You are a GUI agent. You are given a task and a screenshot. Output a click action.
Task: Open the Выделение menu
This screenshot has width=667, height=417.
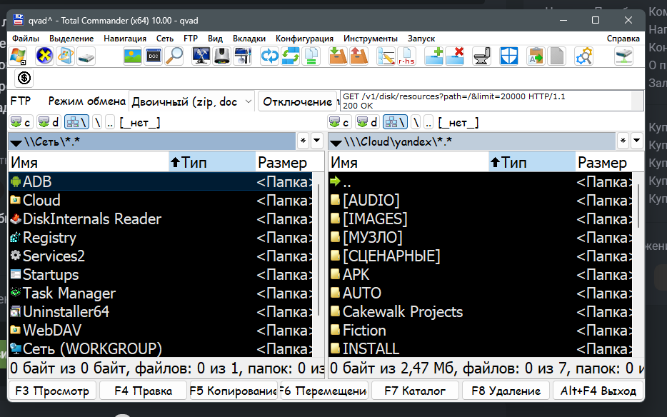(71, 39)
